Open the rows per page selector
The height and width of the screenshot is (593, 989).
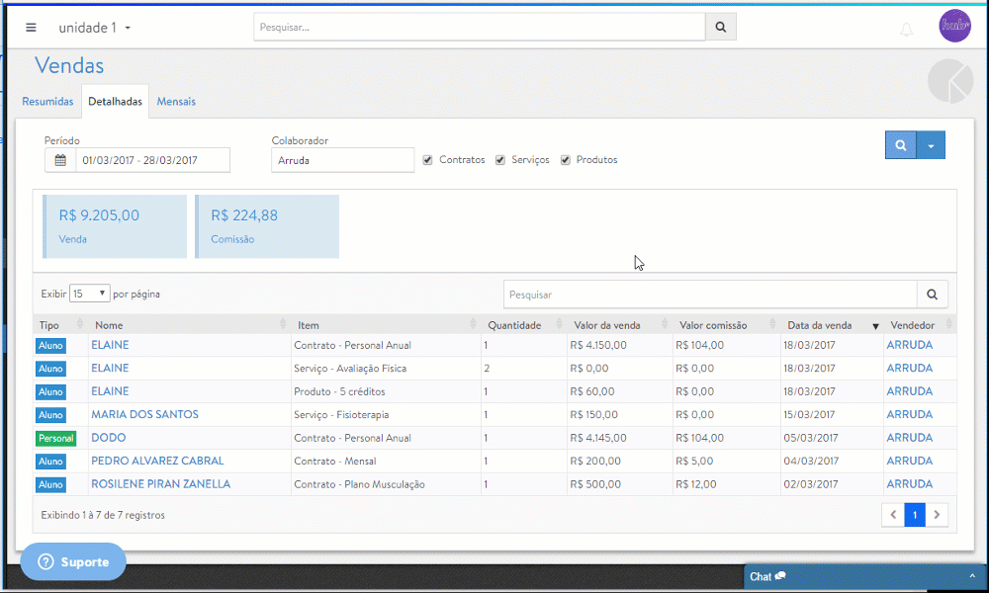pos(90,294)
